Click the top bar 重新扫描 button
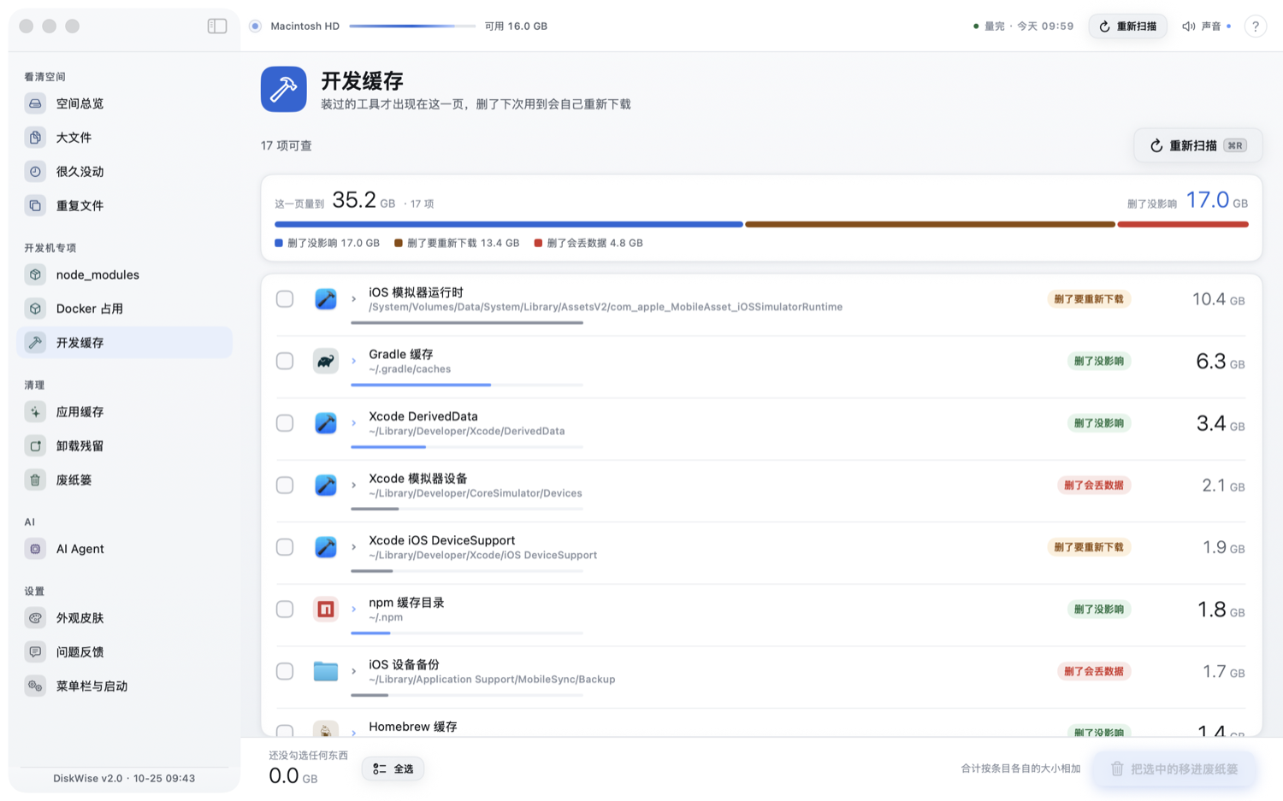Viewport: 1283px width, 801px height. coord(1127,27)
